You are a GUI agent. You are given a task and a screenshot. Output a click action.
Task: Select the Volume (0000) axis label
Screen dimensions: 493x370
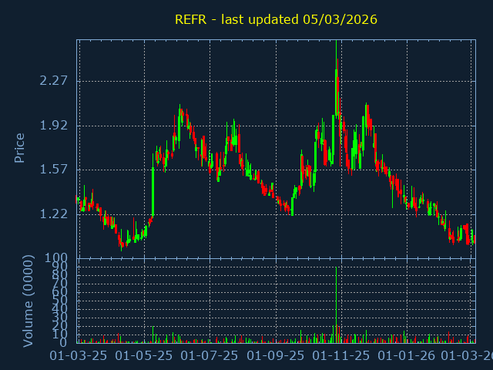click(28, 300)
